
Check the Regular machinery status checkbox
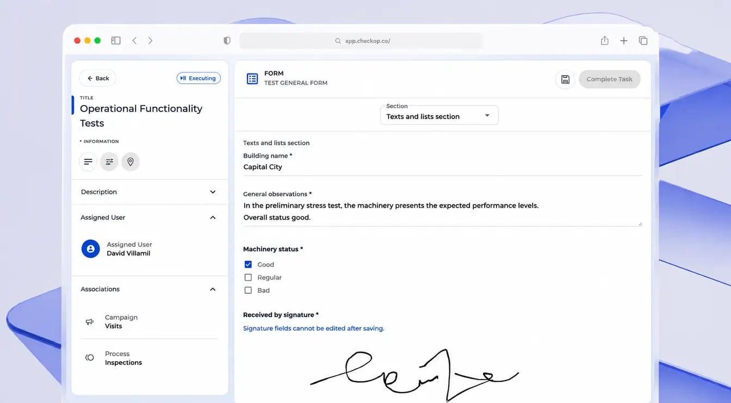point(248,277)
